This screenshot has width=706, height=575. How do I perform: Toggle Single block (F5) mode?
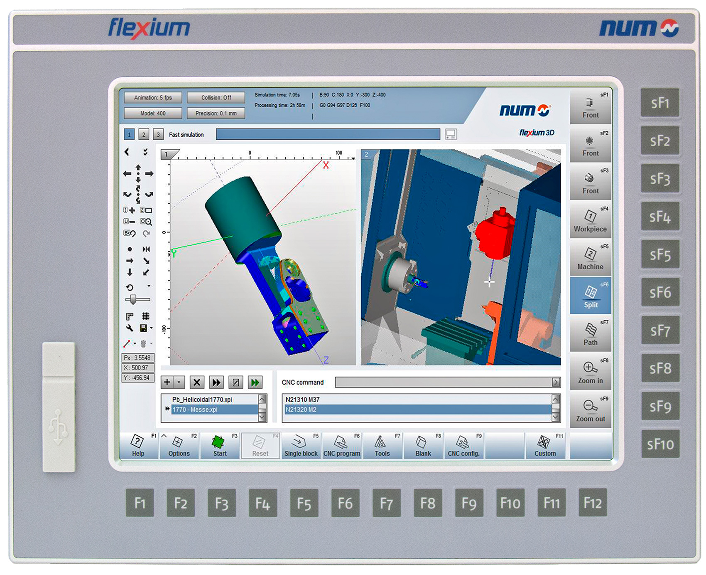coord(301,446)
